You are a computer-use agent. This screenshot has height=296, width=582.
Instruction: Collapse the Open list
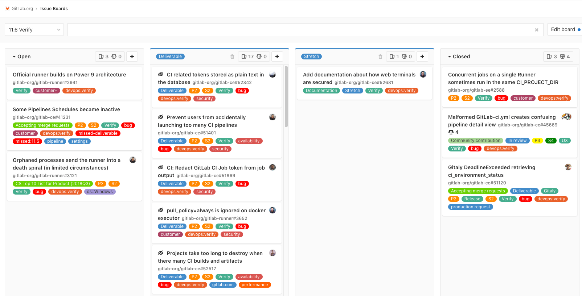(x=14, y=57)
